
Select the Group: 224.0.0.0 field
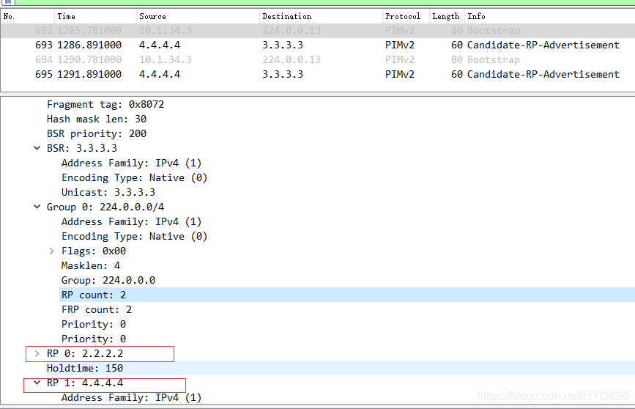coord(108,280)
